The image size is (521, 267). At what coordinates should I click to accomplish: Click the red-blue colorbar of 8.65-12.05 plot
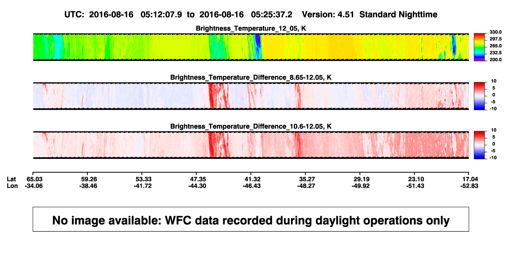479,96
